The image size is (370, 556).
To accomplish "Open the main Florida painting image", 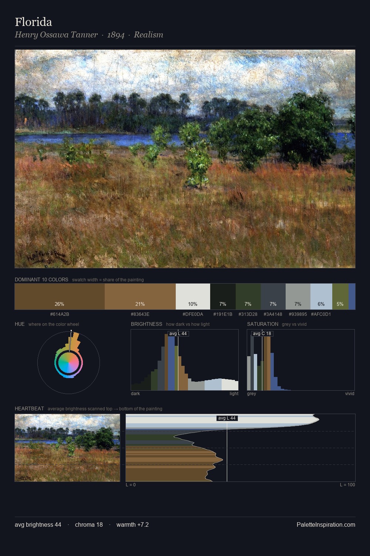I will [185, 159].
